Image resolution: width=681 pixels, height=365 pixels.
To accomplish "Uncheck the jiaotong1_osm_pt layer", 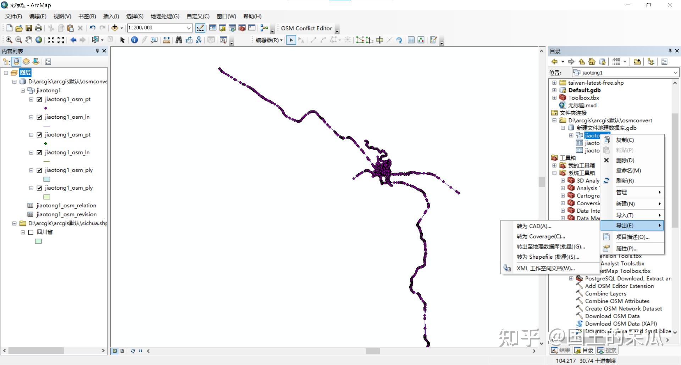I will tap(39, 99).
